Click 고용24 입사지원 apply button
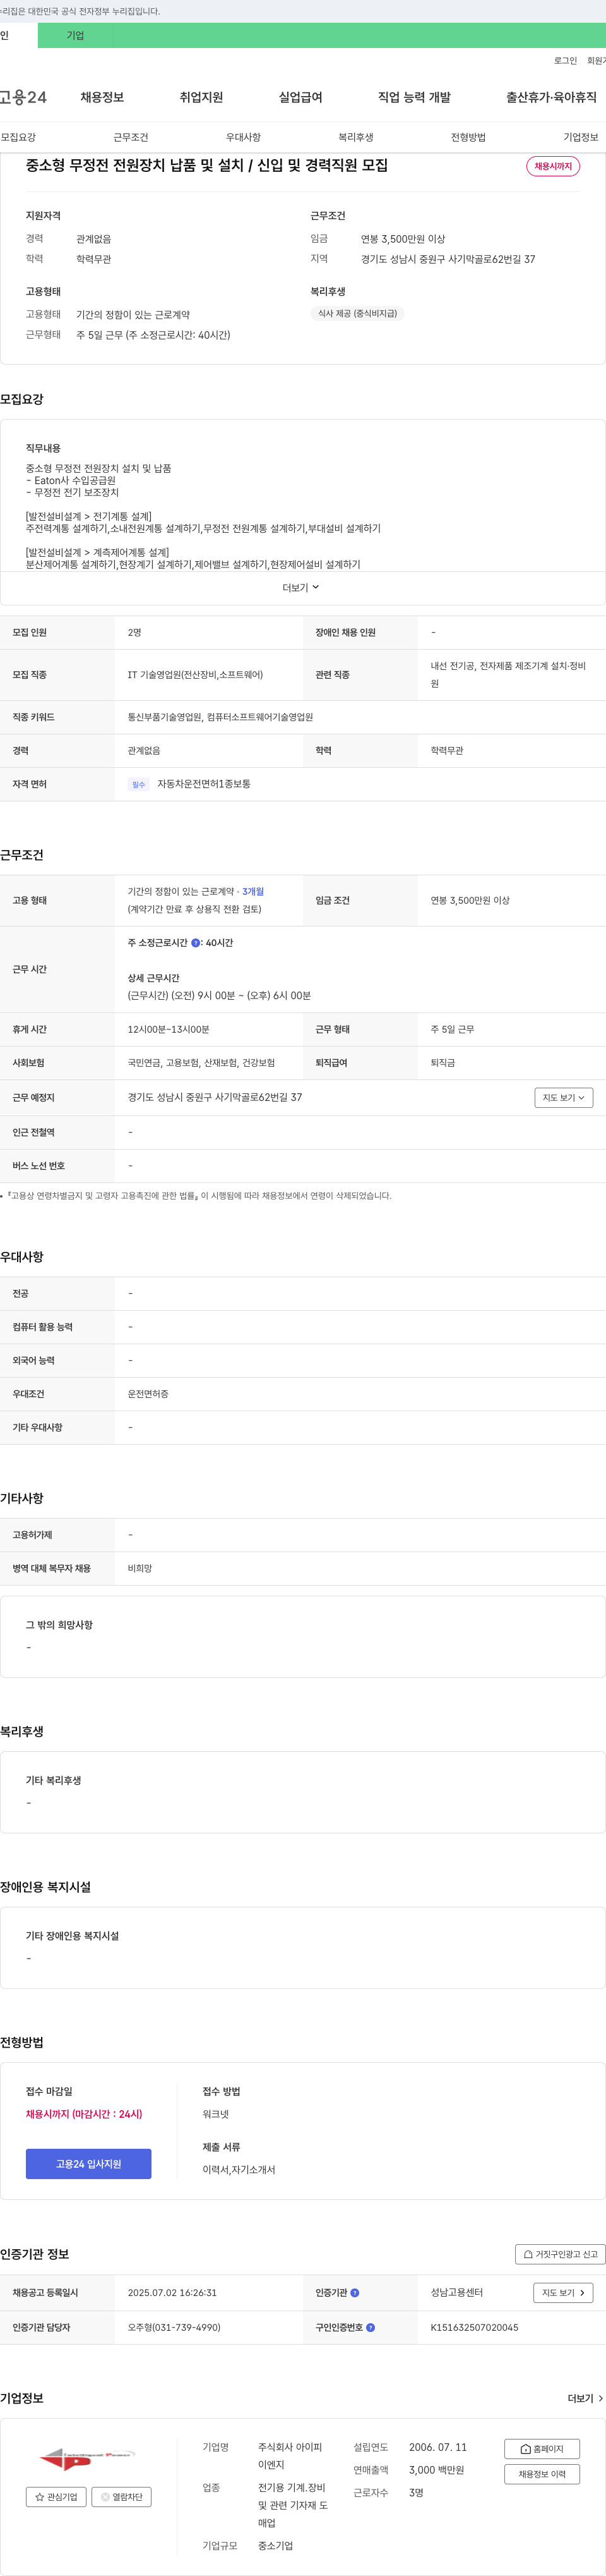606x2576 pixels. pos(89,2163)
